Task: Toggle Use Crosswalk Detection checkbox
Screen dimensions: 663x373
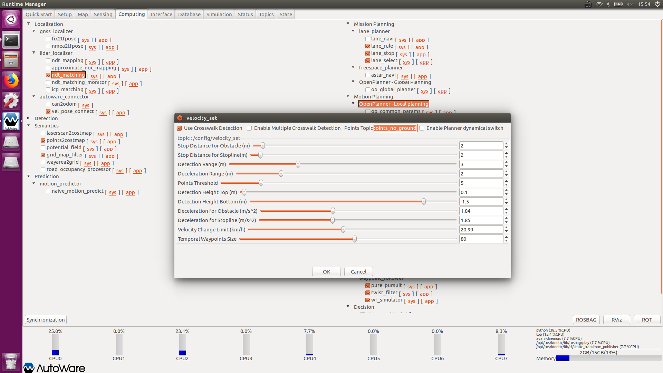Action: pyautogui.click(x=180, y=128)
